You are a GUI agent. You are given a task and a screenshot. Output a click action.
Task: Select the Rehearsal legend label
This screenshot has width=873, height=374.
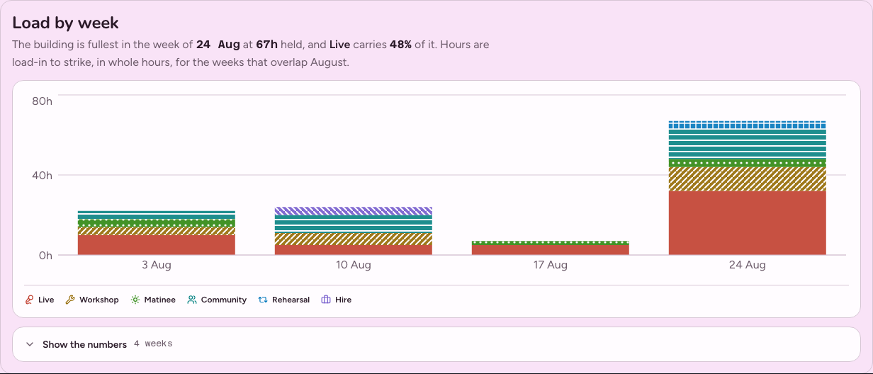click(291, 300)
